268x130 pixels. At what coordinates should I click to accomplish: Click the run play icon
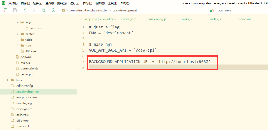(53, 10)
